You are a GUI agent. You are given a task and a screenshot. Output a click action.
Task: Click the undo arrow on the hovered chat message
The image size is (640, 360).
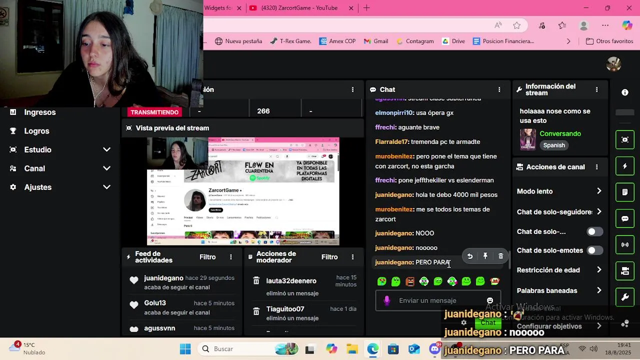[x=470, y=256]
